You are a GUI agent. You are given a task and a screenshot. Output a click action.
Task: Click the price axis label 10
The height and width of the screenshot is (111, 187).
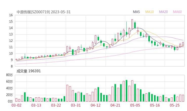pyautogui.click(x=11, y=53)
